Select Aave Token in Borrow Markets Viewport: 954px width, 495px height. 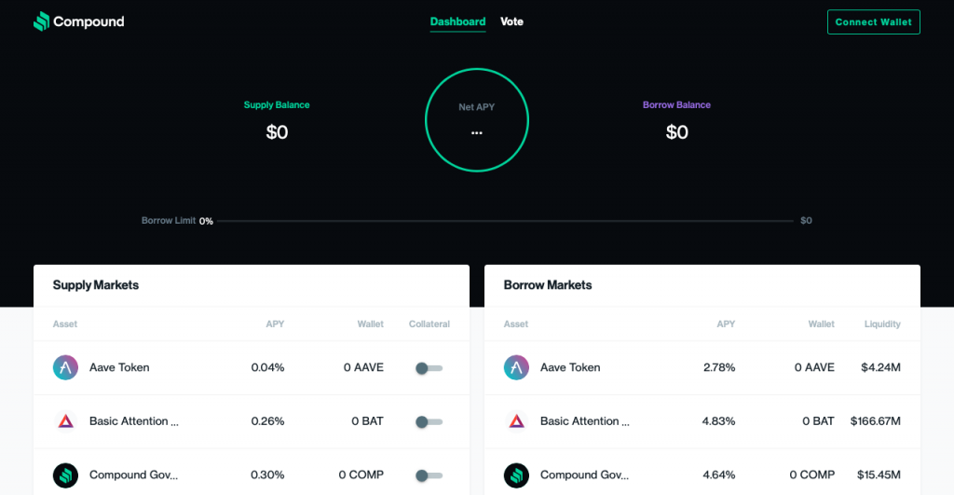570,367
